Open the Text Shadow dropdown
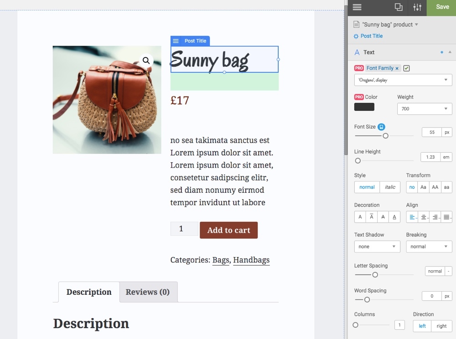456x339 pixels. [x=377, y=247]
